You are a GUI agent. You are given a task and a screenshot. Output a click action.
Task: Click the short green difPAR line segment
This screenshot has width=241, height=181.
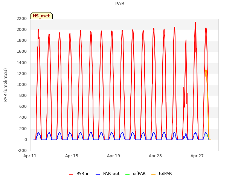click(x=207, y=135)
